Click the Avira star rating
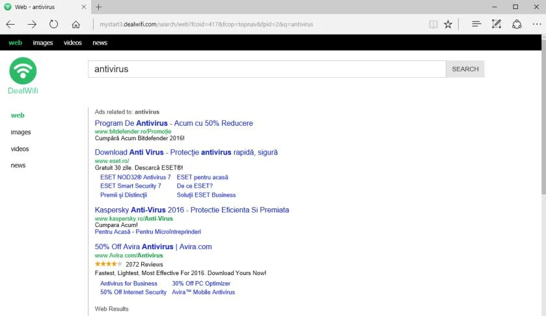The image size is (546, 316). (x=108, y=264)
